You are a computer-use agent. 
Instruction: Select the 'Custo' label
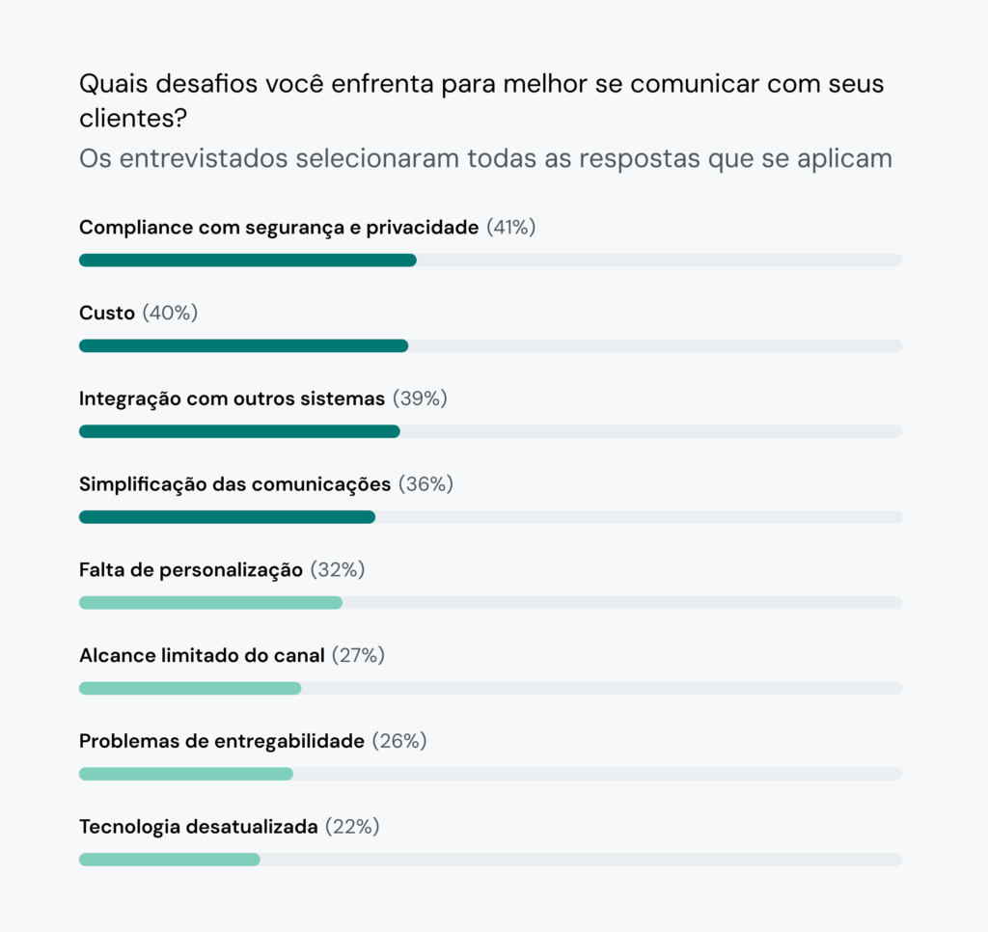[x=106, y=314]
